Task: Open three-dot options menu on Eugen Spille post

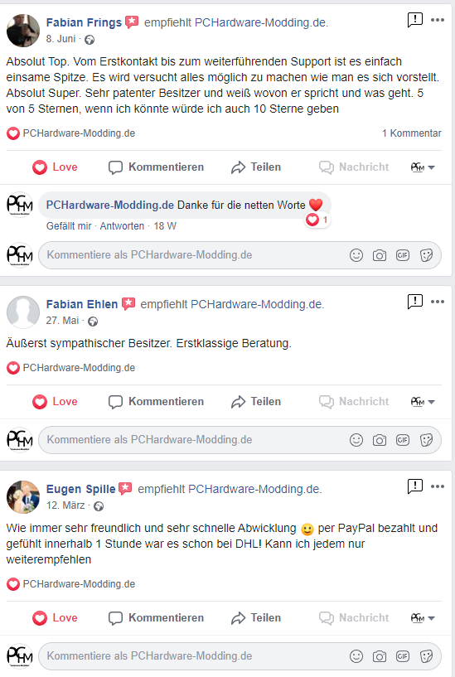Action: 438,486
